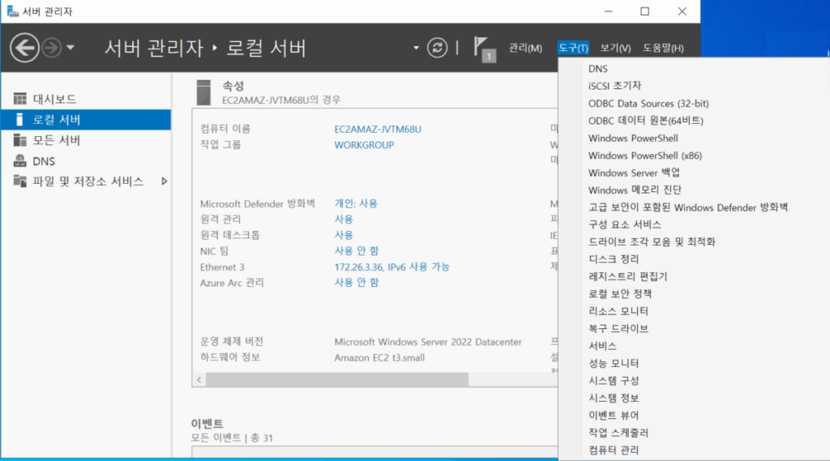Image resolution: width=830 pixels, height=461 pixels.
Task: Click 원격 데스크톱 value 사용
Action: (x=344, y=235)
